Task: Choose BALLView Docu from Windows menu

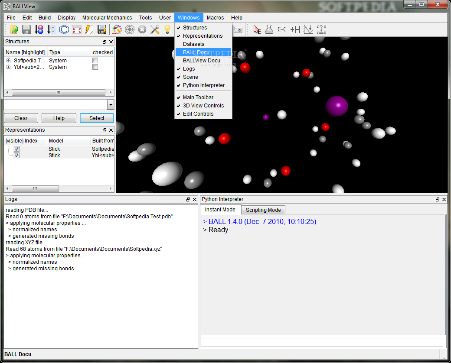Action: (203, 61)
